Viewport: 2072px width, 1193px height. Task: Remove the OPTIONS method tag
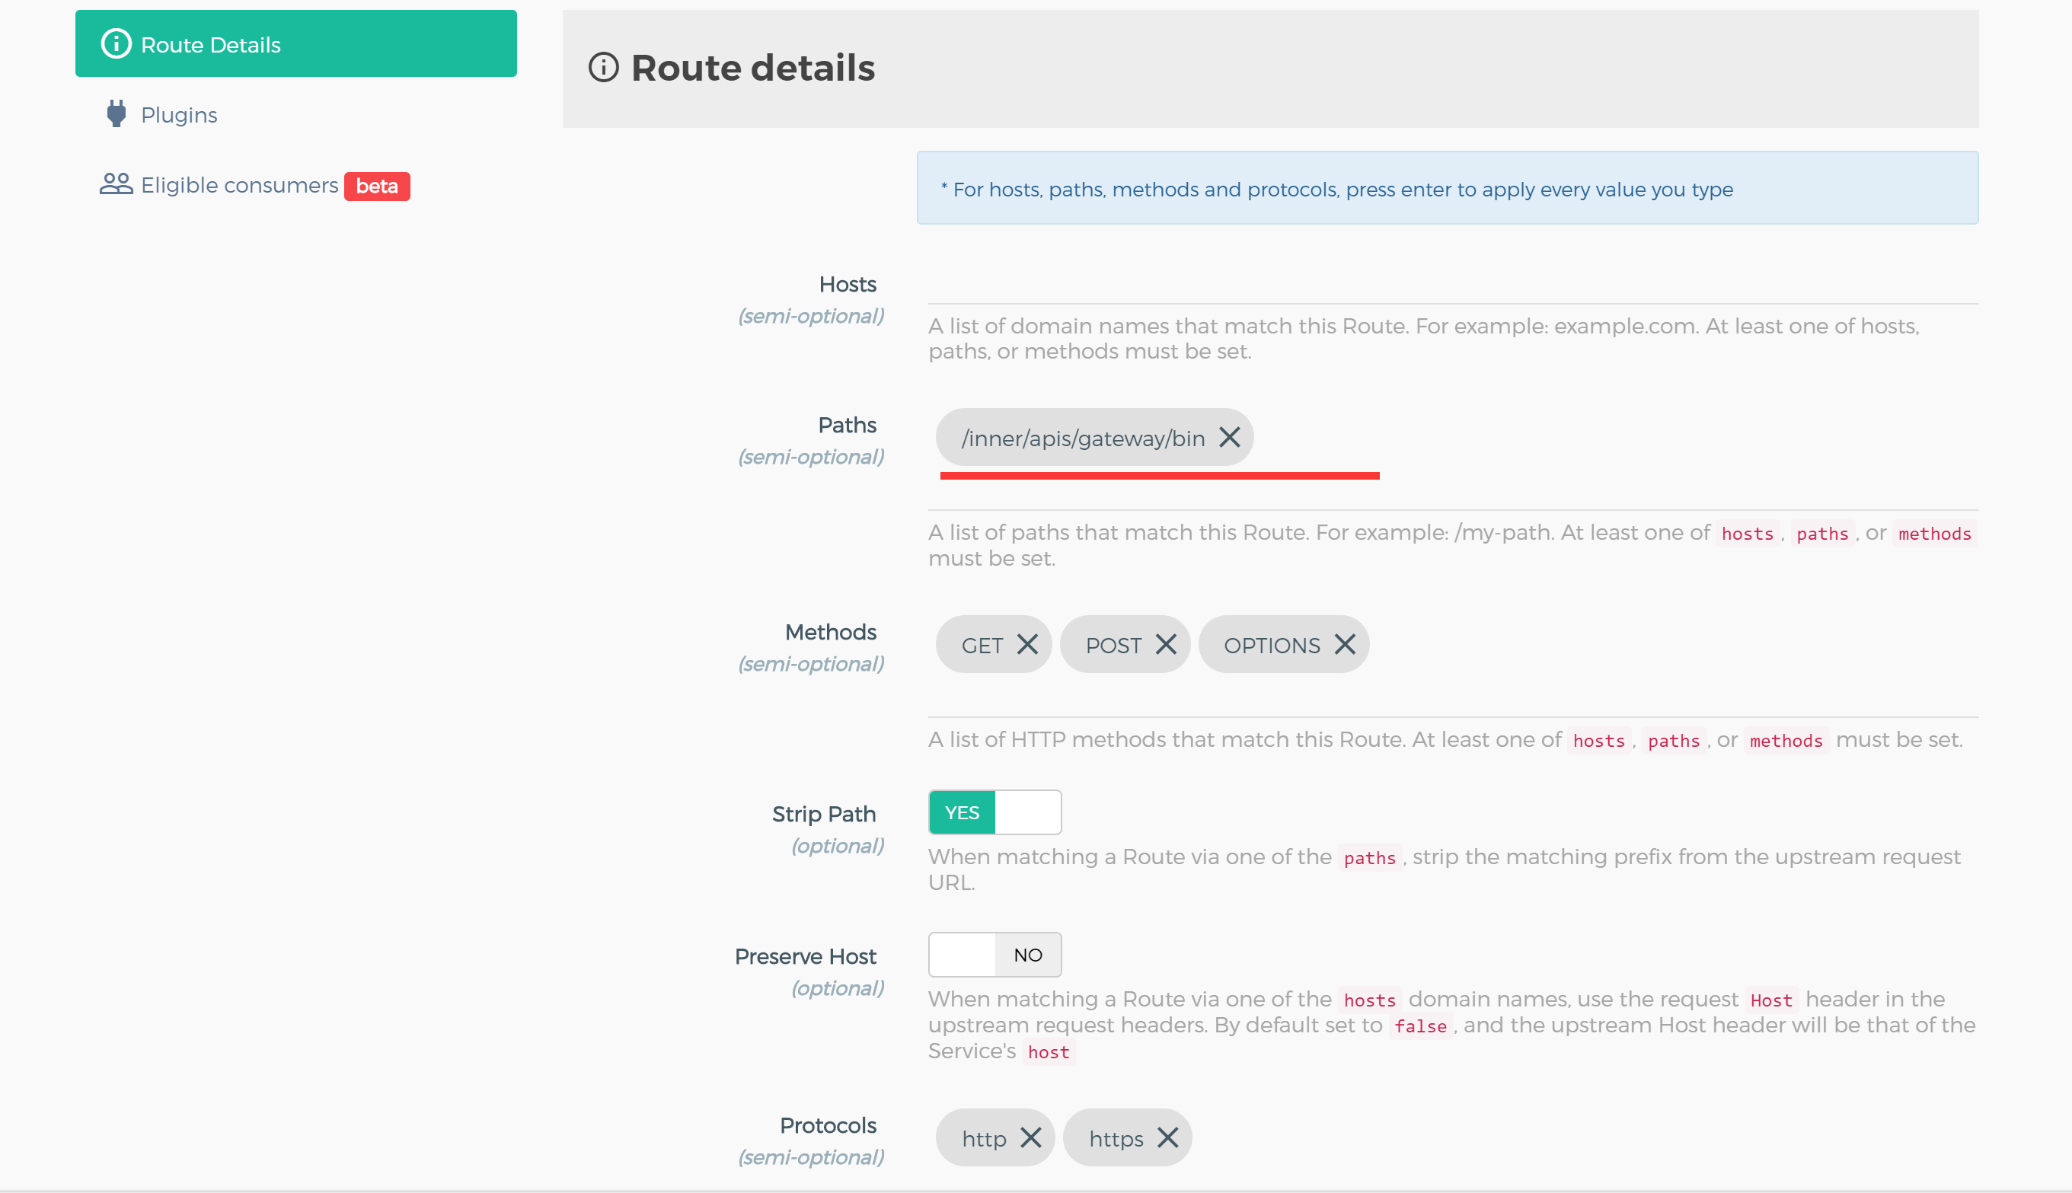pos(1344,645)
